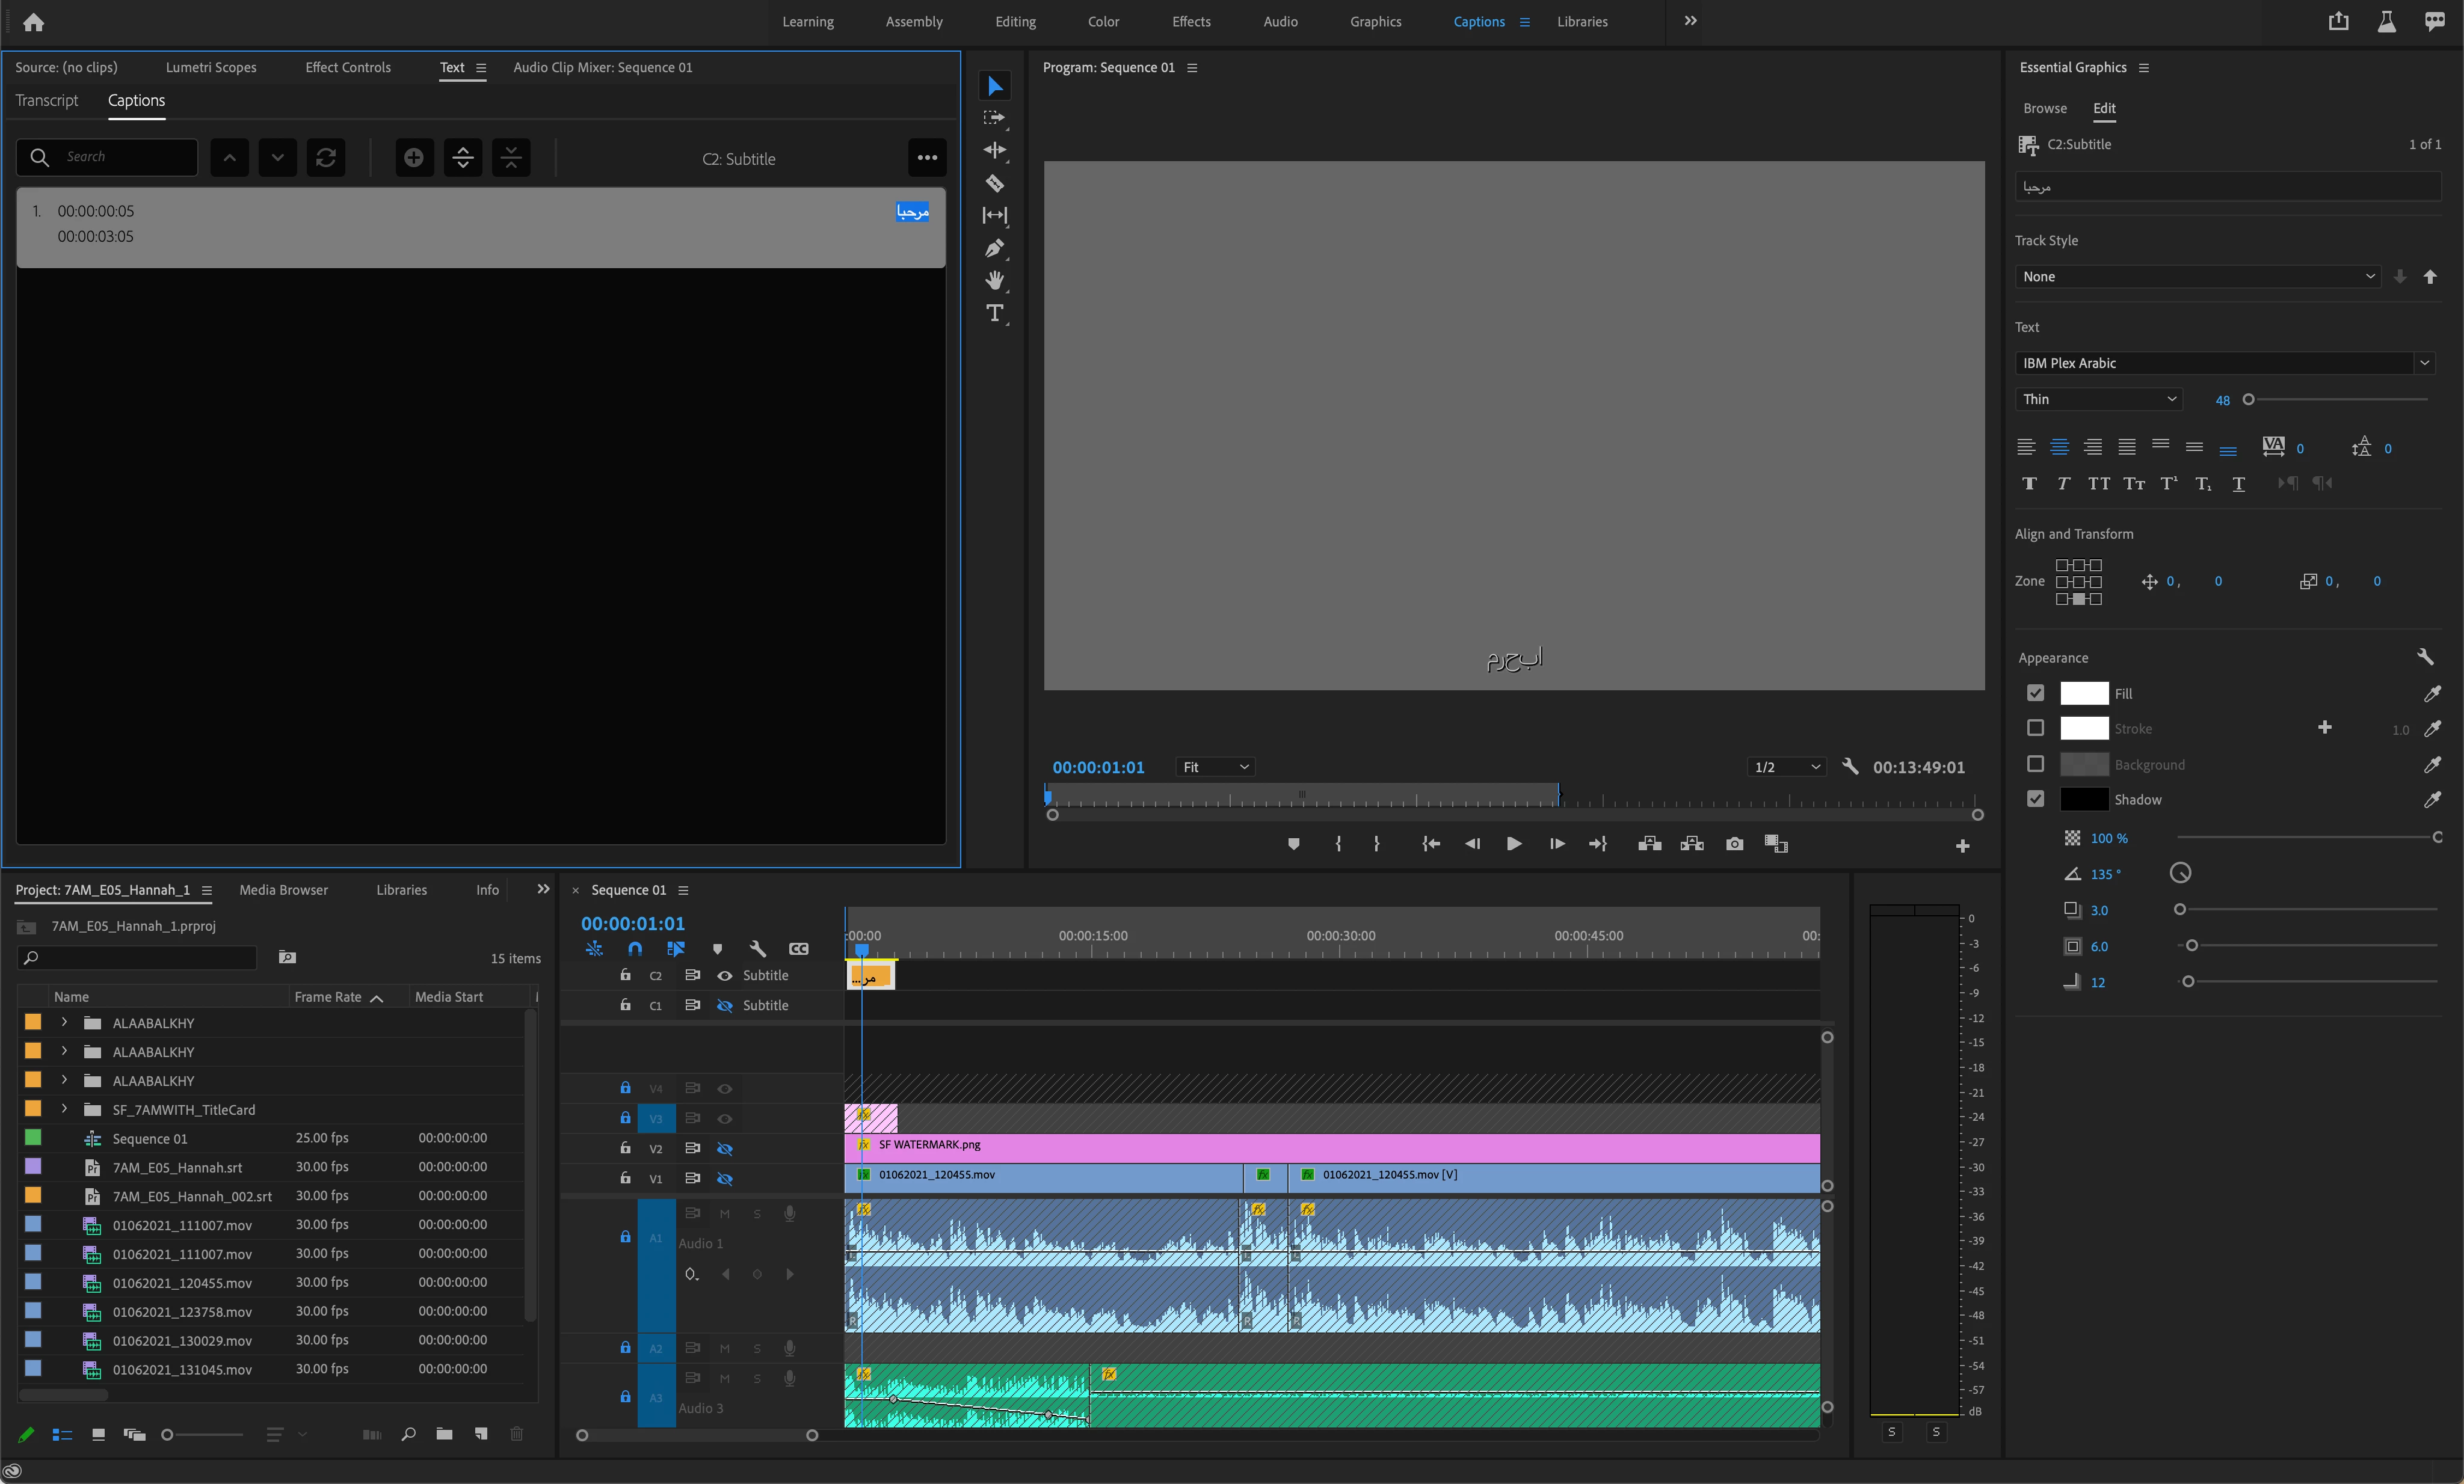Play the sequence in Program monitor
Viewport: 2464px width, 1484px height.
(x=1513, y=844)
